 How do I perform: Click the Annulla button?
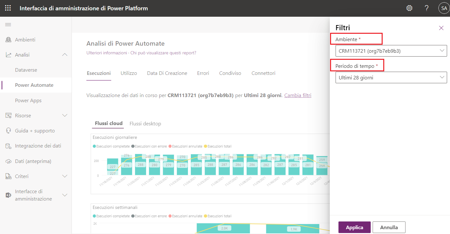[389, 227]
